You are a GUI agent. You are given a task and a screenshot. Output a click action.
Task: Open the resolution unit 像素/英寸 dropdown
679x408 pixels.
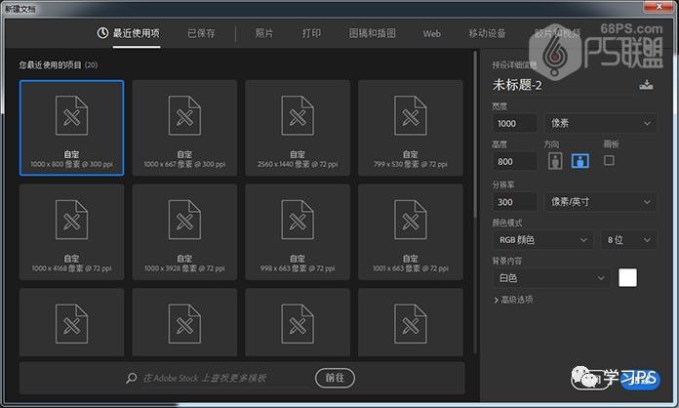600,202
